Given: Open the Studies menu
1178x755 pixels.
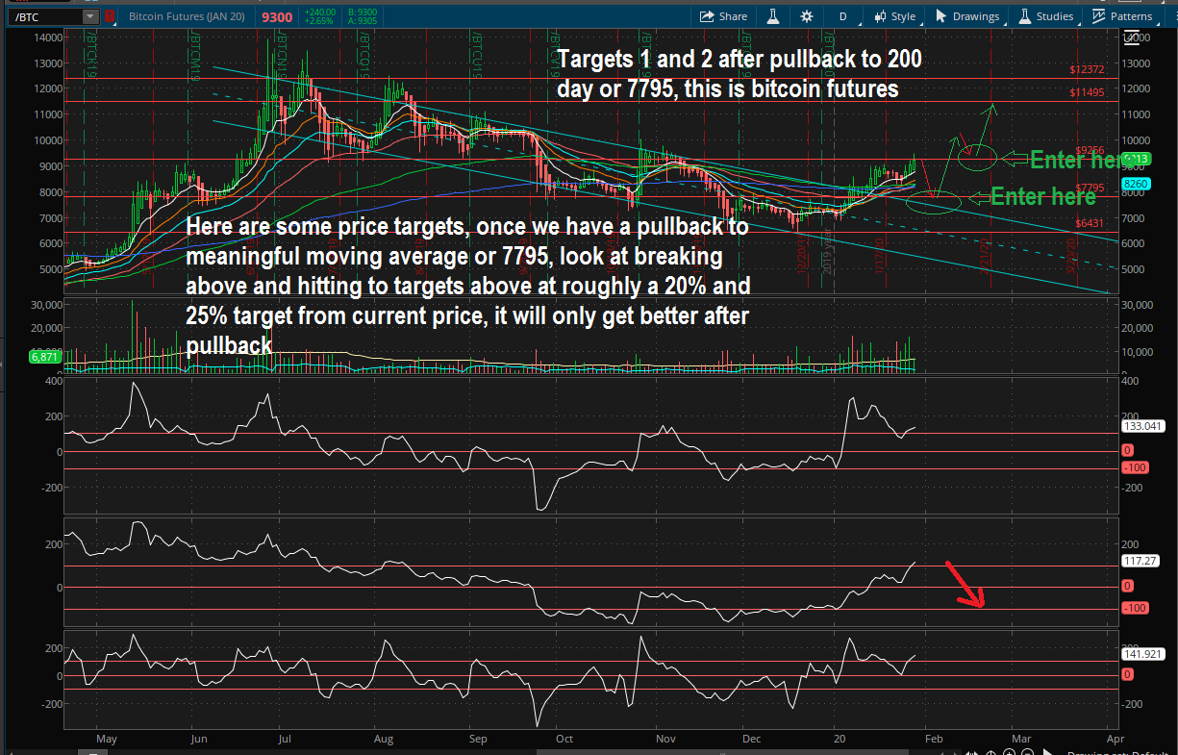Looking at the screenshot, I should [1046, 16].
